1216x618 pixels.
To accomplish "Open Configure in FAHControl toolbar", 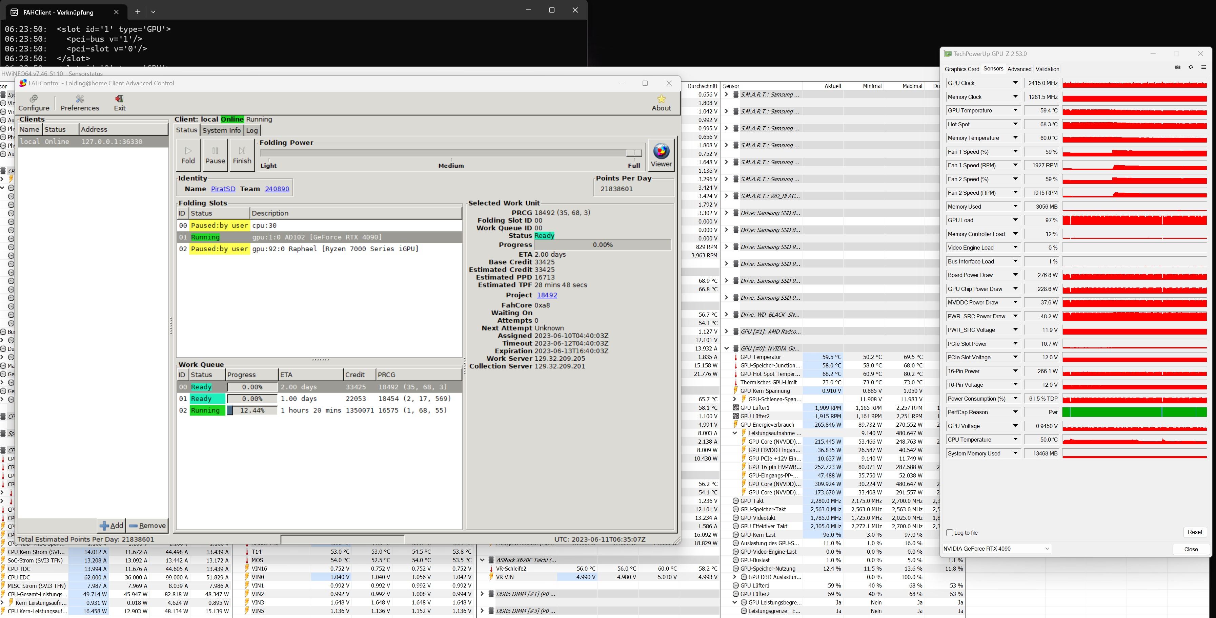I will [34, 102].
